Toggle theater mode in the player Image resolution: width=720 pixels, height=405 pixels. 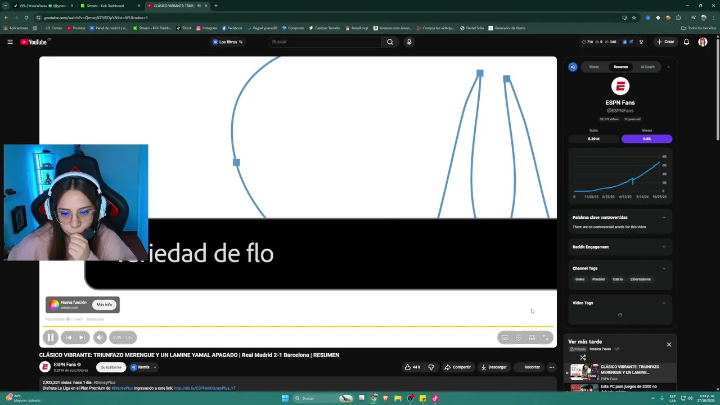click(x=532, y=337)
